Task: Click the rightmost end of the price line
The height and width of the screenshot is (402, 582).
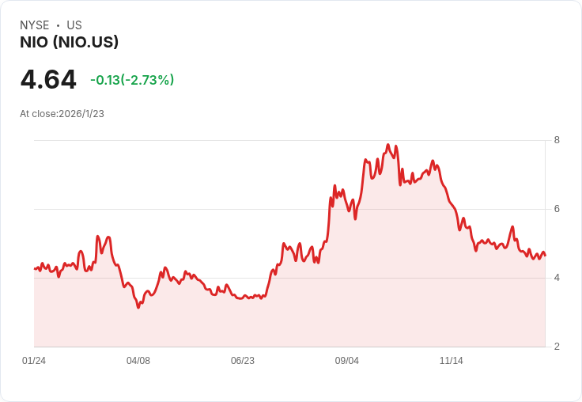Action: 545,255
